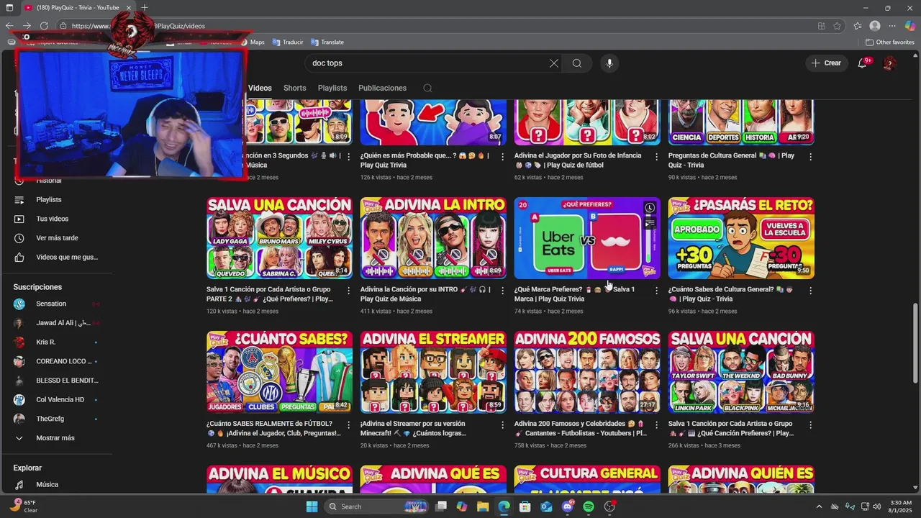Expand subscriptions with Mostrar más
This screenshot has height=518, width=921.
click(x=56, y=438)
